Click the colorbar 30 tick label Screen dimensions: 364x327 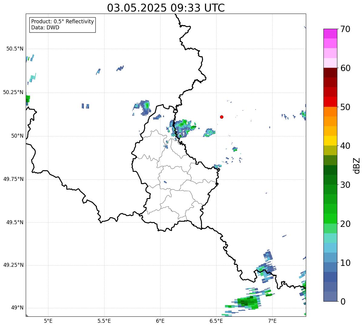(x=346, y=185)
